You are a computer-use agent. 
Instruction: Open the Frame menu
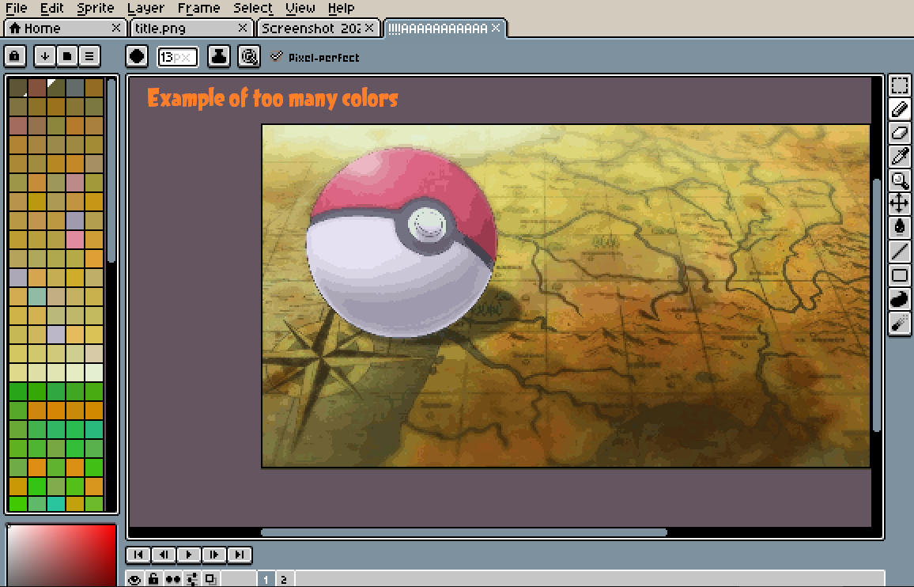pos(198,8)
